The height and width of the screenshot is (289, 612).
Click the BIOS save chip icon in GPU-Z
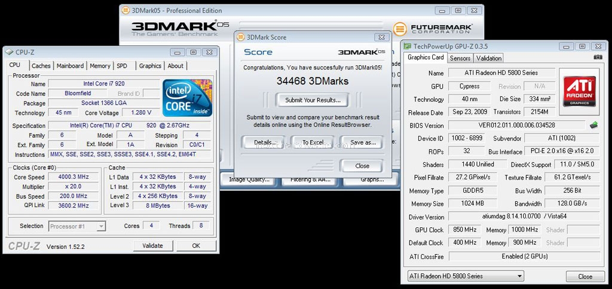[x=593, y=126]
